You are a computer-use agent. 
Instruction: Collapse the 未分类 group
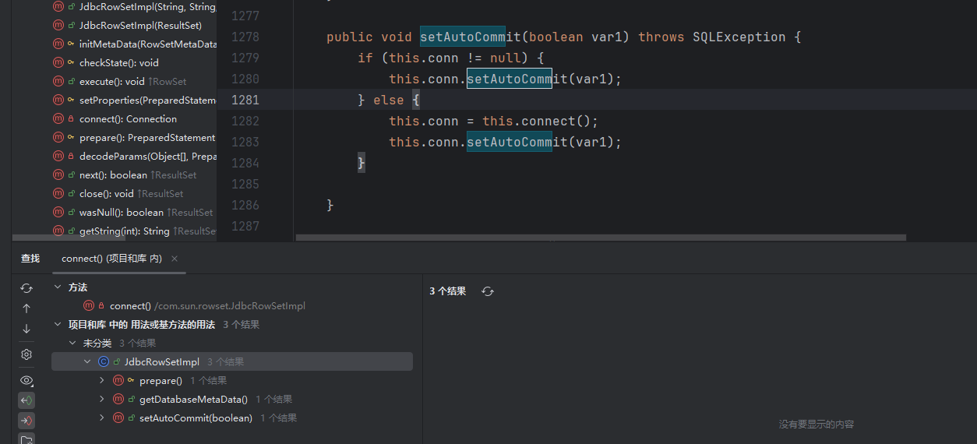coord(72,344)
